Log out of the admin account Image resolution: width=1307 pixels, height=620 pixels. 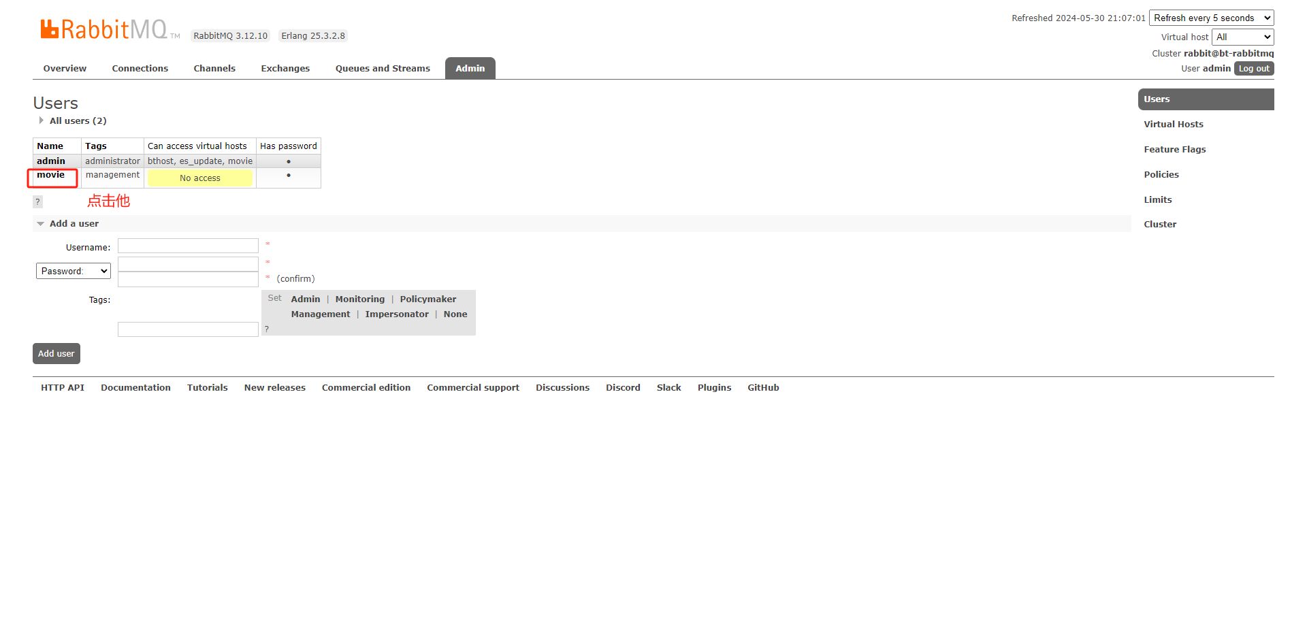[x=1253, y=69]
